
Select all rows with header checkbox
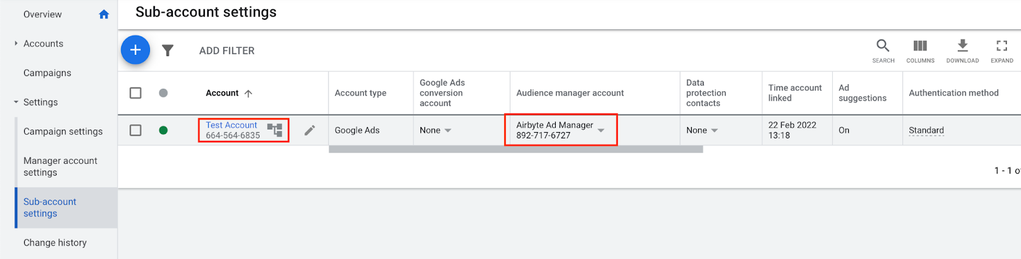coord(135,93)
